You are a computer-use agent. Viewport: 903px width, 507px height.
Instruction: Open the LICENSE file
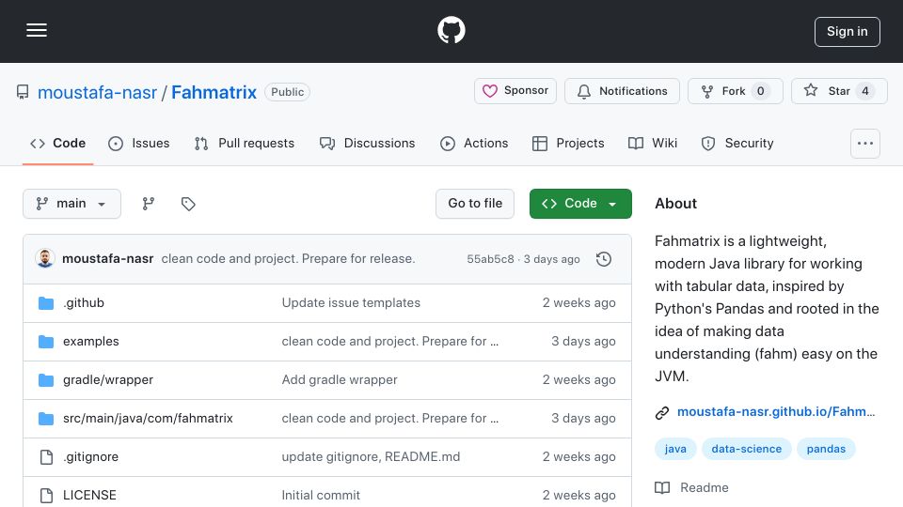(x=89, y=496)
